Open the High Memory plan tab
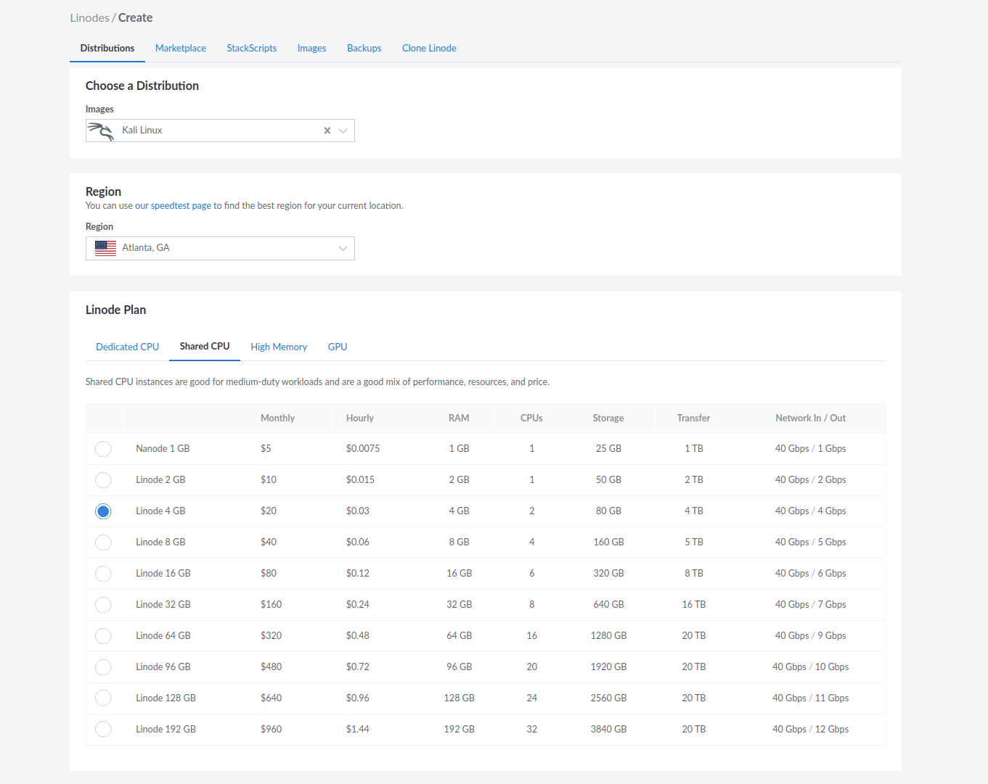The width and height of the screenshot is (988, 784). tap(279, 347)
